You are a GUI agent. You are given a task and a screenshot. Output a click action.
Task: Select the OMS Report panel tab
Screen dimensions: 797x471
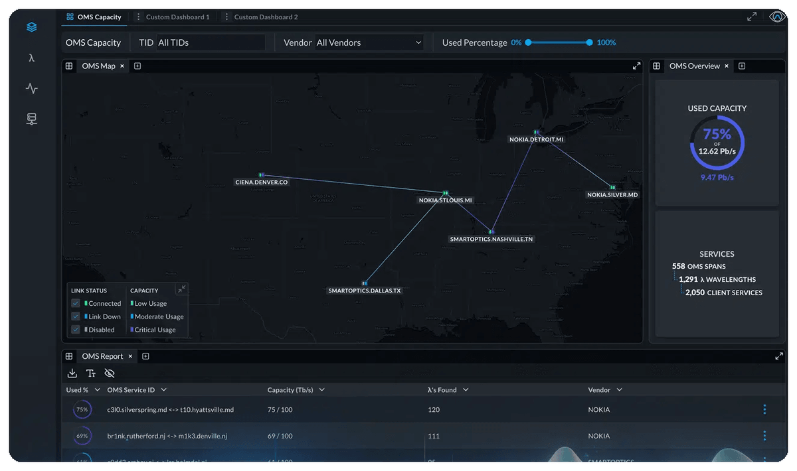(x=102, y=356)
